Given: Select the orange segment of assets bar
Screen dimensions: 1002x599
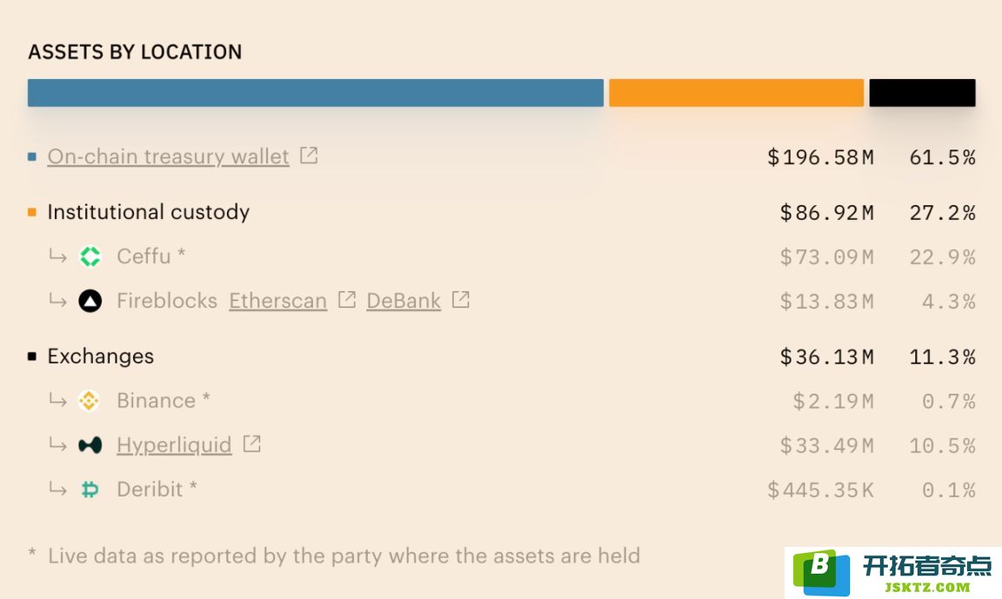Looking at the screenshot, I should coord(736,93).
